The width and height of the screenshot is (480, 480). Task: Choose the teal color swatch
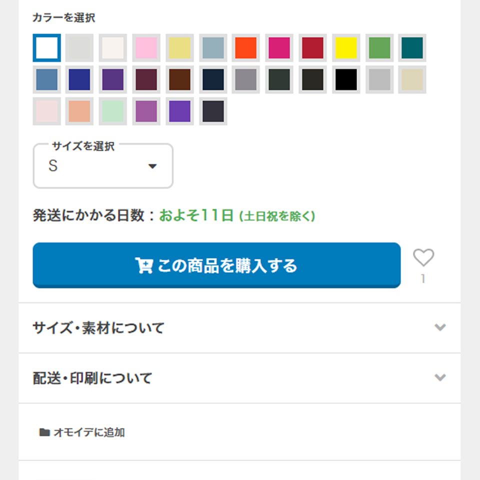412,48
